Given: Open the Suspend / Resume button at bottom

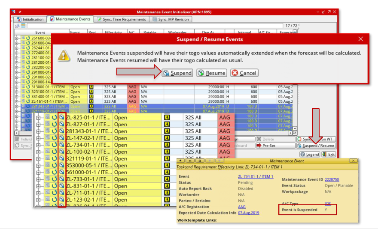Looking at the screenshot, I should coord(316,146).
